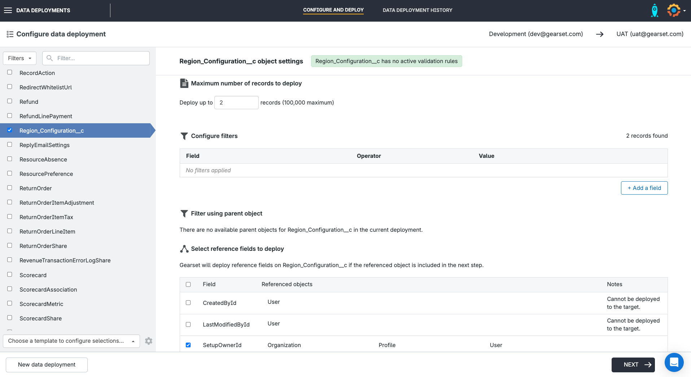Click the Configure data deployment list icon
691x377 pixels.
pos(10,34)
